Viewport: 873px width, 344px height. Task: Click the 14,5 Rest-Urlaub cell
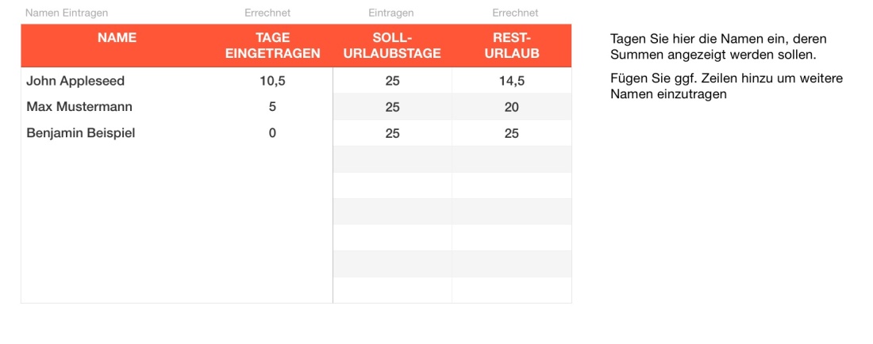pos(512,81)
